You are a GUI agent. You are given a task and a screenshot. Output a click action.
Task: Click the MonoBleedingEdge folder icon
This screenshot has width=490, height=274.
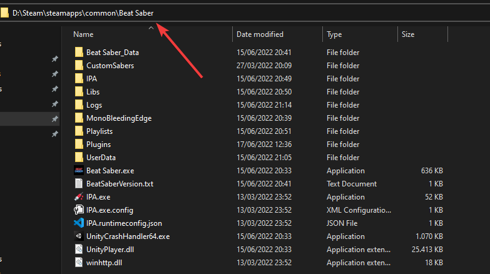pyautogui.click(x=79, y=118)
